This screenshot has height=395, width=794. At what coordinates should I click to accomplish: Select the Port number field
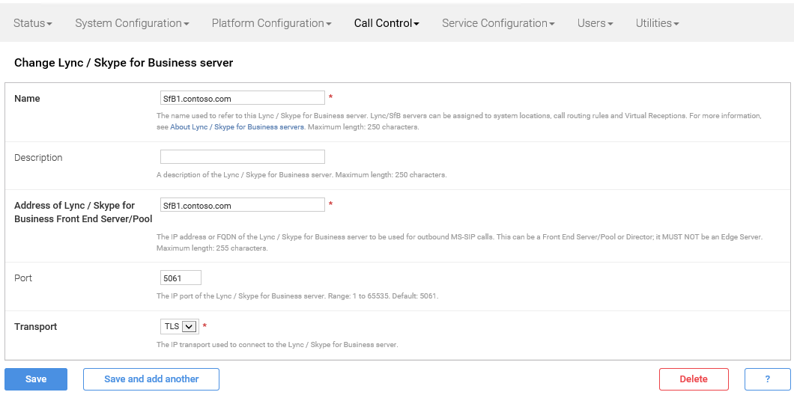(x=181, y=278)
